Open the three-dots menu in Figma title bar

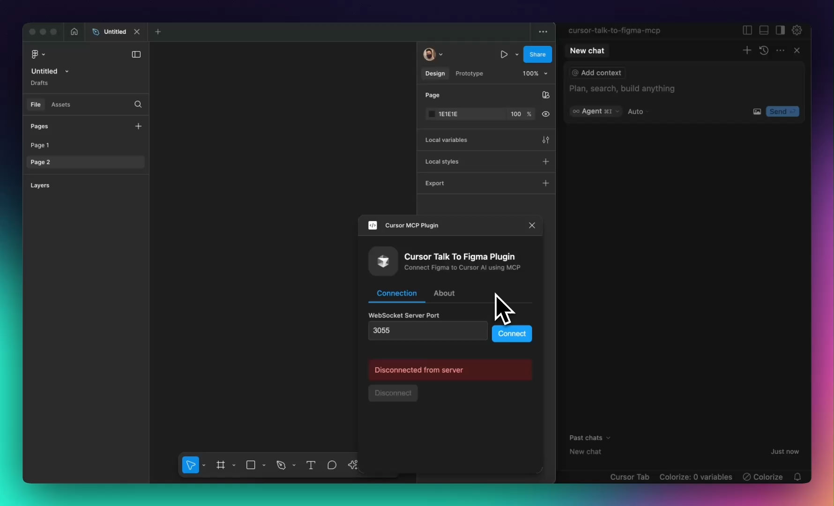pos(543,31)
